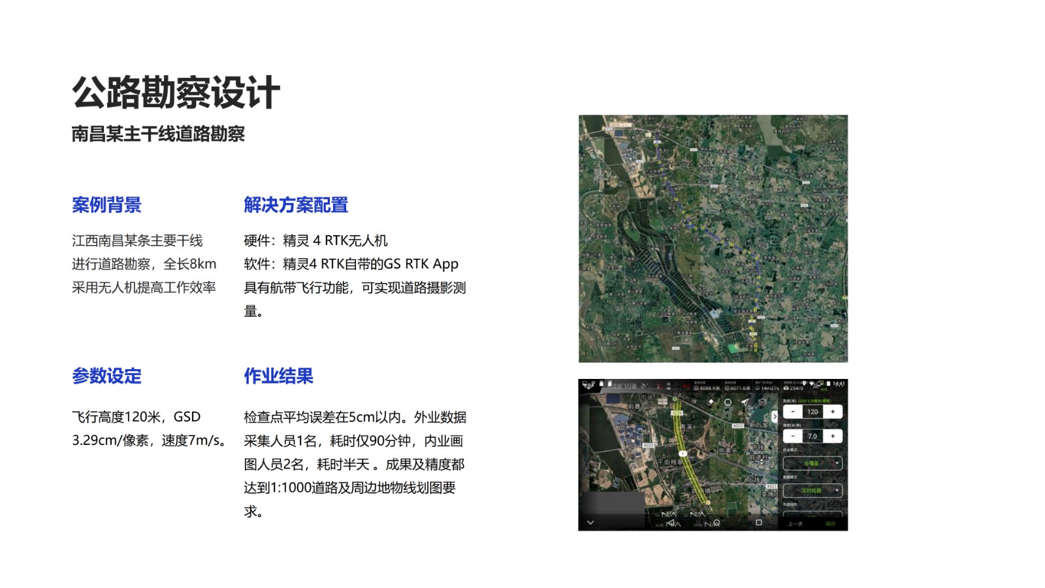Click the large satellite route overview image
The height and width of the screenshot is (588, 1045).
(x=713, y=238)
